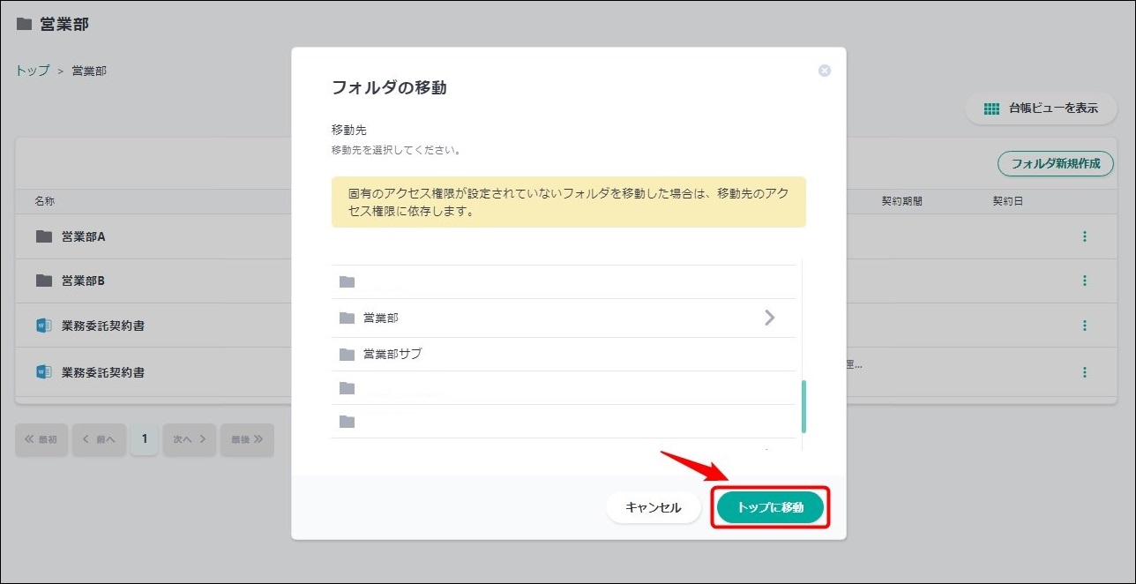
Task: Open 台帳ビューを表示 grid view button
Action: point(1041,109)
